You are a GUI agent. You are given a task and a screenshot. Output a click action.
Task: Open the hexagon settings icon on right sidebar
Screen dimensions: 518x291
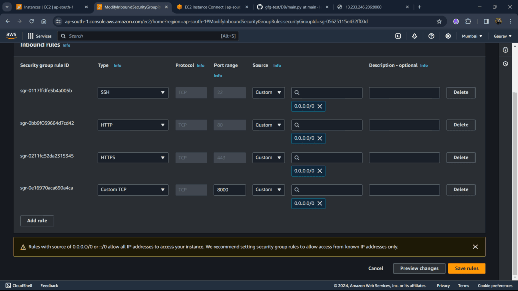tap(505, 64)
